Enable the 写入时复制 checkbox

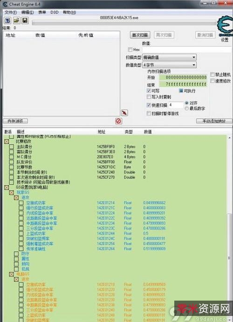pyautogui.click(x=149, y=97)
